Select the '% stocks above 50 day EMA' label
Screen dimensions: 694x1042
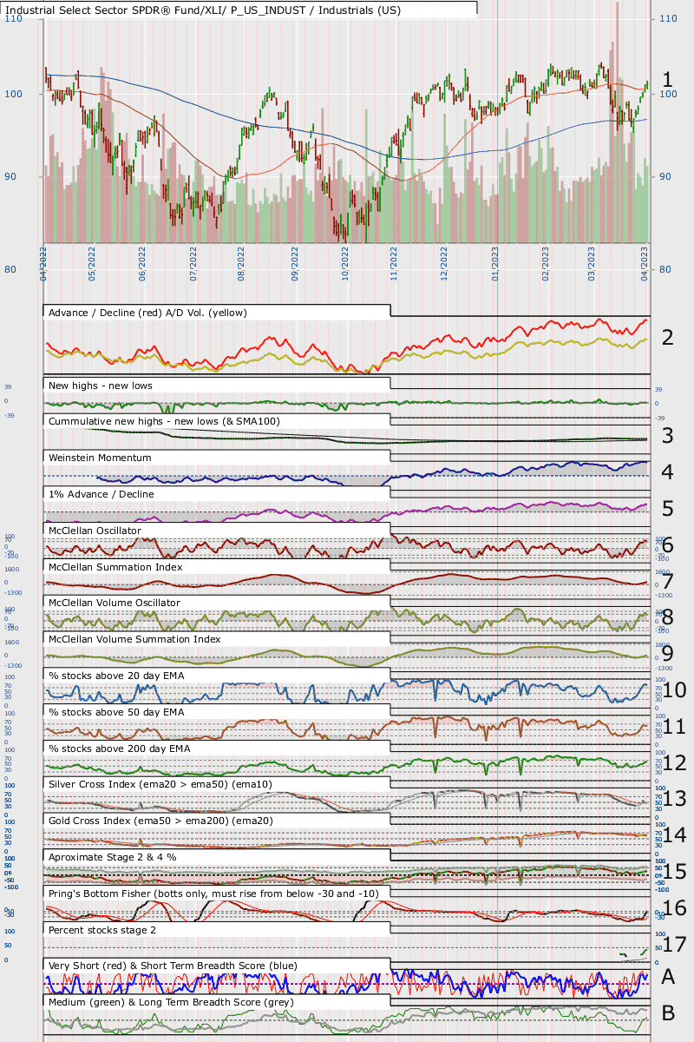(x=116, y=712)
